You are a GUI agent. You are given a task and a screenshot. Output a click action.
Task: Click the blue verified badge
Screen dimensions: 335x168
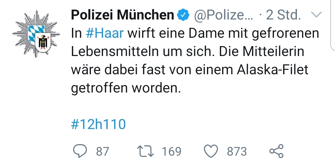pos(183,15)
